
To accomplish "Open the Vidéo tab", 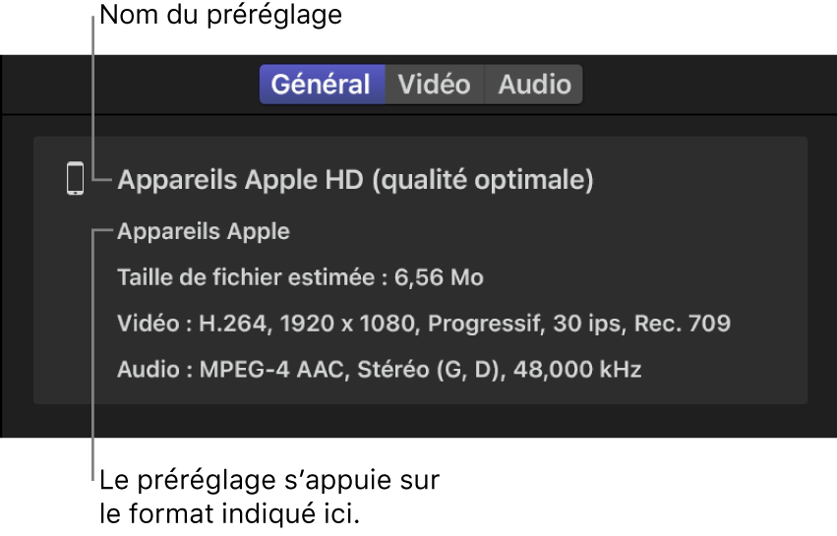I will click(x=434, y=85).
